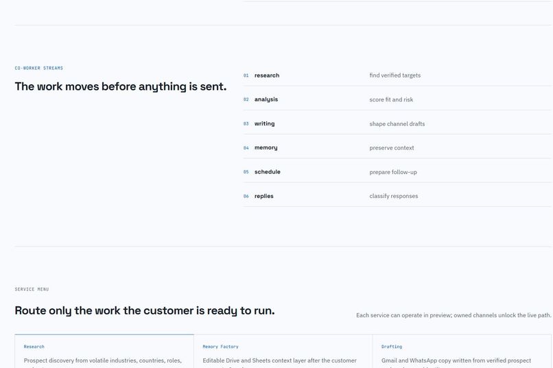Click the CO-WORKER STREAMS label
This screenshot has width=553, height=368.
tap(39, 68)
